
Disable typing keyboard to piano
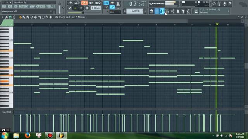(106, 3)
